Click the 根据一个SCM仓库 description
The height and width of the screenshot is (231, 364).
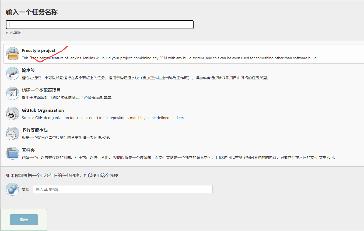tap(66, 138)
